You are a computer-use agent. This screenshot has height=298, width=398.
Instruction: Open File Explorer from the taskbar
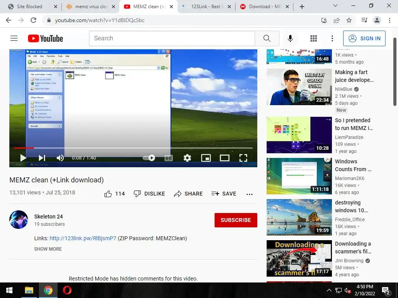tap(29, 290)
